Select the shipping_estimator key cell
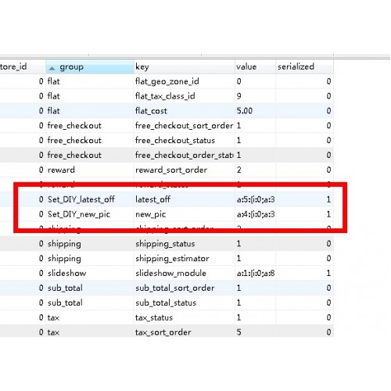The image size is (391, 391). coord(185,259)
